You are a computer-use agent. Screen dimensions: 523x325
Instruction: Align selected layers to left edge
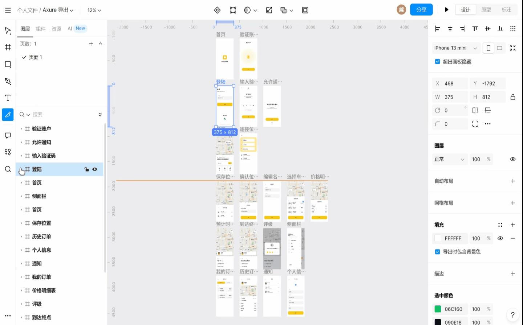437,29
